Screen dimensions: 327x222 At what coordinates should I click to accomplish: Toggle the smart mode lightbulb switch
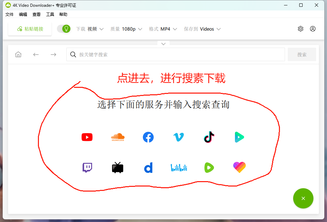point(64,29)
